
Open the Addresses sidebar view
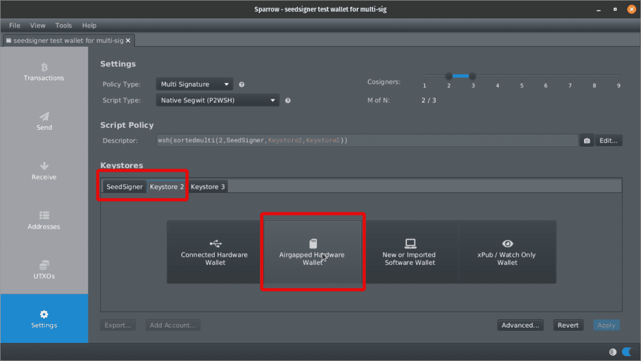(x=44, y=220)
